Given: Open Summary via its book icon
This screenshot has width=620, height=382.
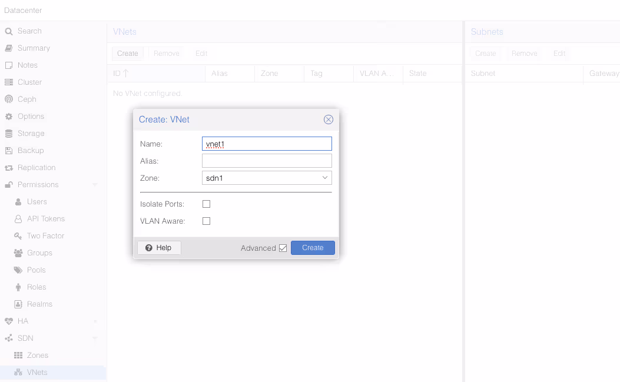Looking at the screenshot, I should [9, 48].
